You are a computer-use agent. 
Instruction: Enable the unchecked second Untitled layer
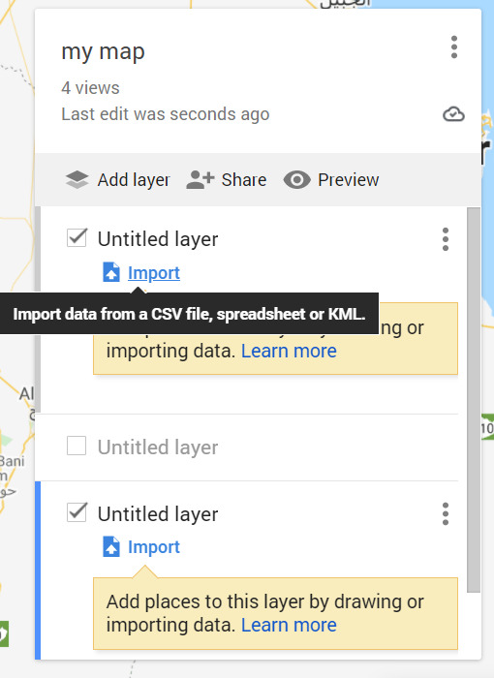pos(77,446)
